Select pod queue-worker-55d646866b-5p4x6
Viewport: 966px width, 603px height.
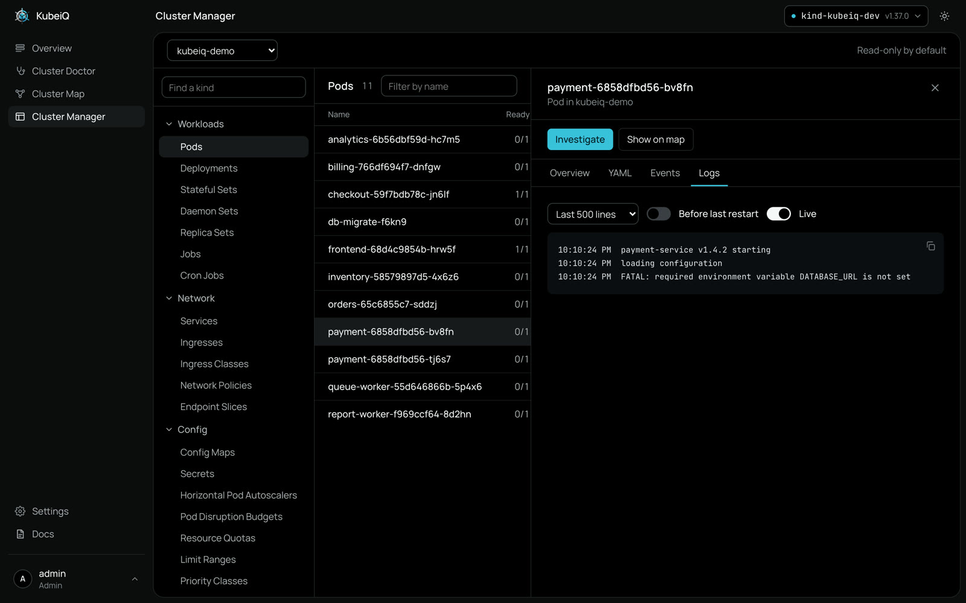[x=423, y=387]
